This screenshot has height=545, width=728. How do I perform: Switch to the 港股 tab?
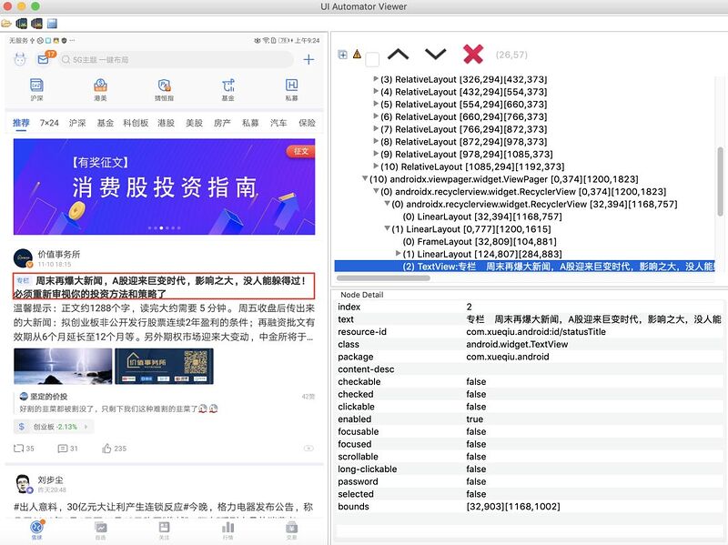click(167, 123)
